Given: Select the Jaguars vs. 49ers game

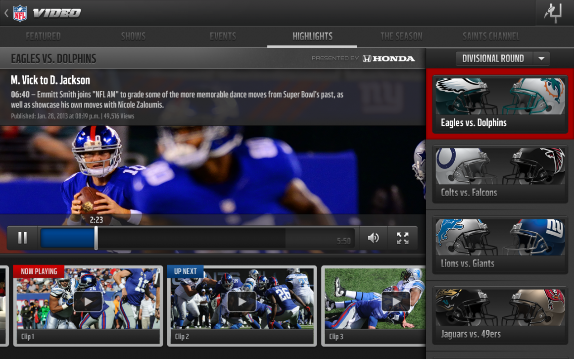Looking at the screenshot, I should tap(500, 315).
